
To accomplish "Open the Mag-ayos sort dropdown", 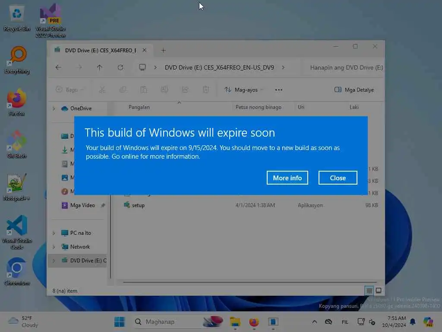I will [244, 90].
